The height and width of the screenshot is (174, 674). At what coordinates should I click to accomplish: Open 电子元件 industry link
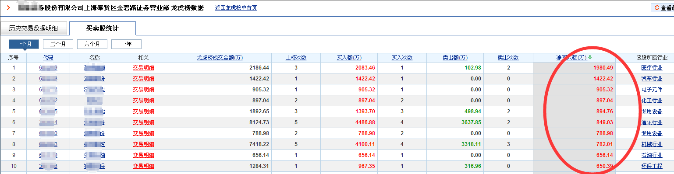click(652, 90)
